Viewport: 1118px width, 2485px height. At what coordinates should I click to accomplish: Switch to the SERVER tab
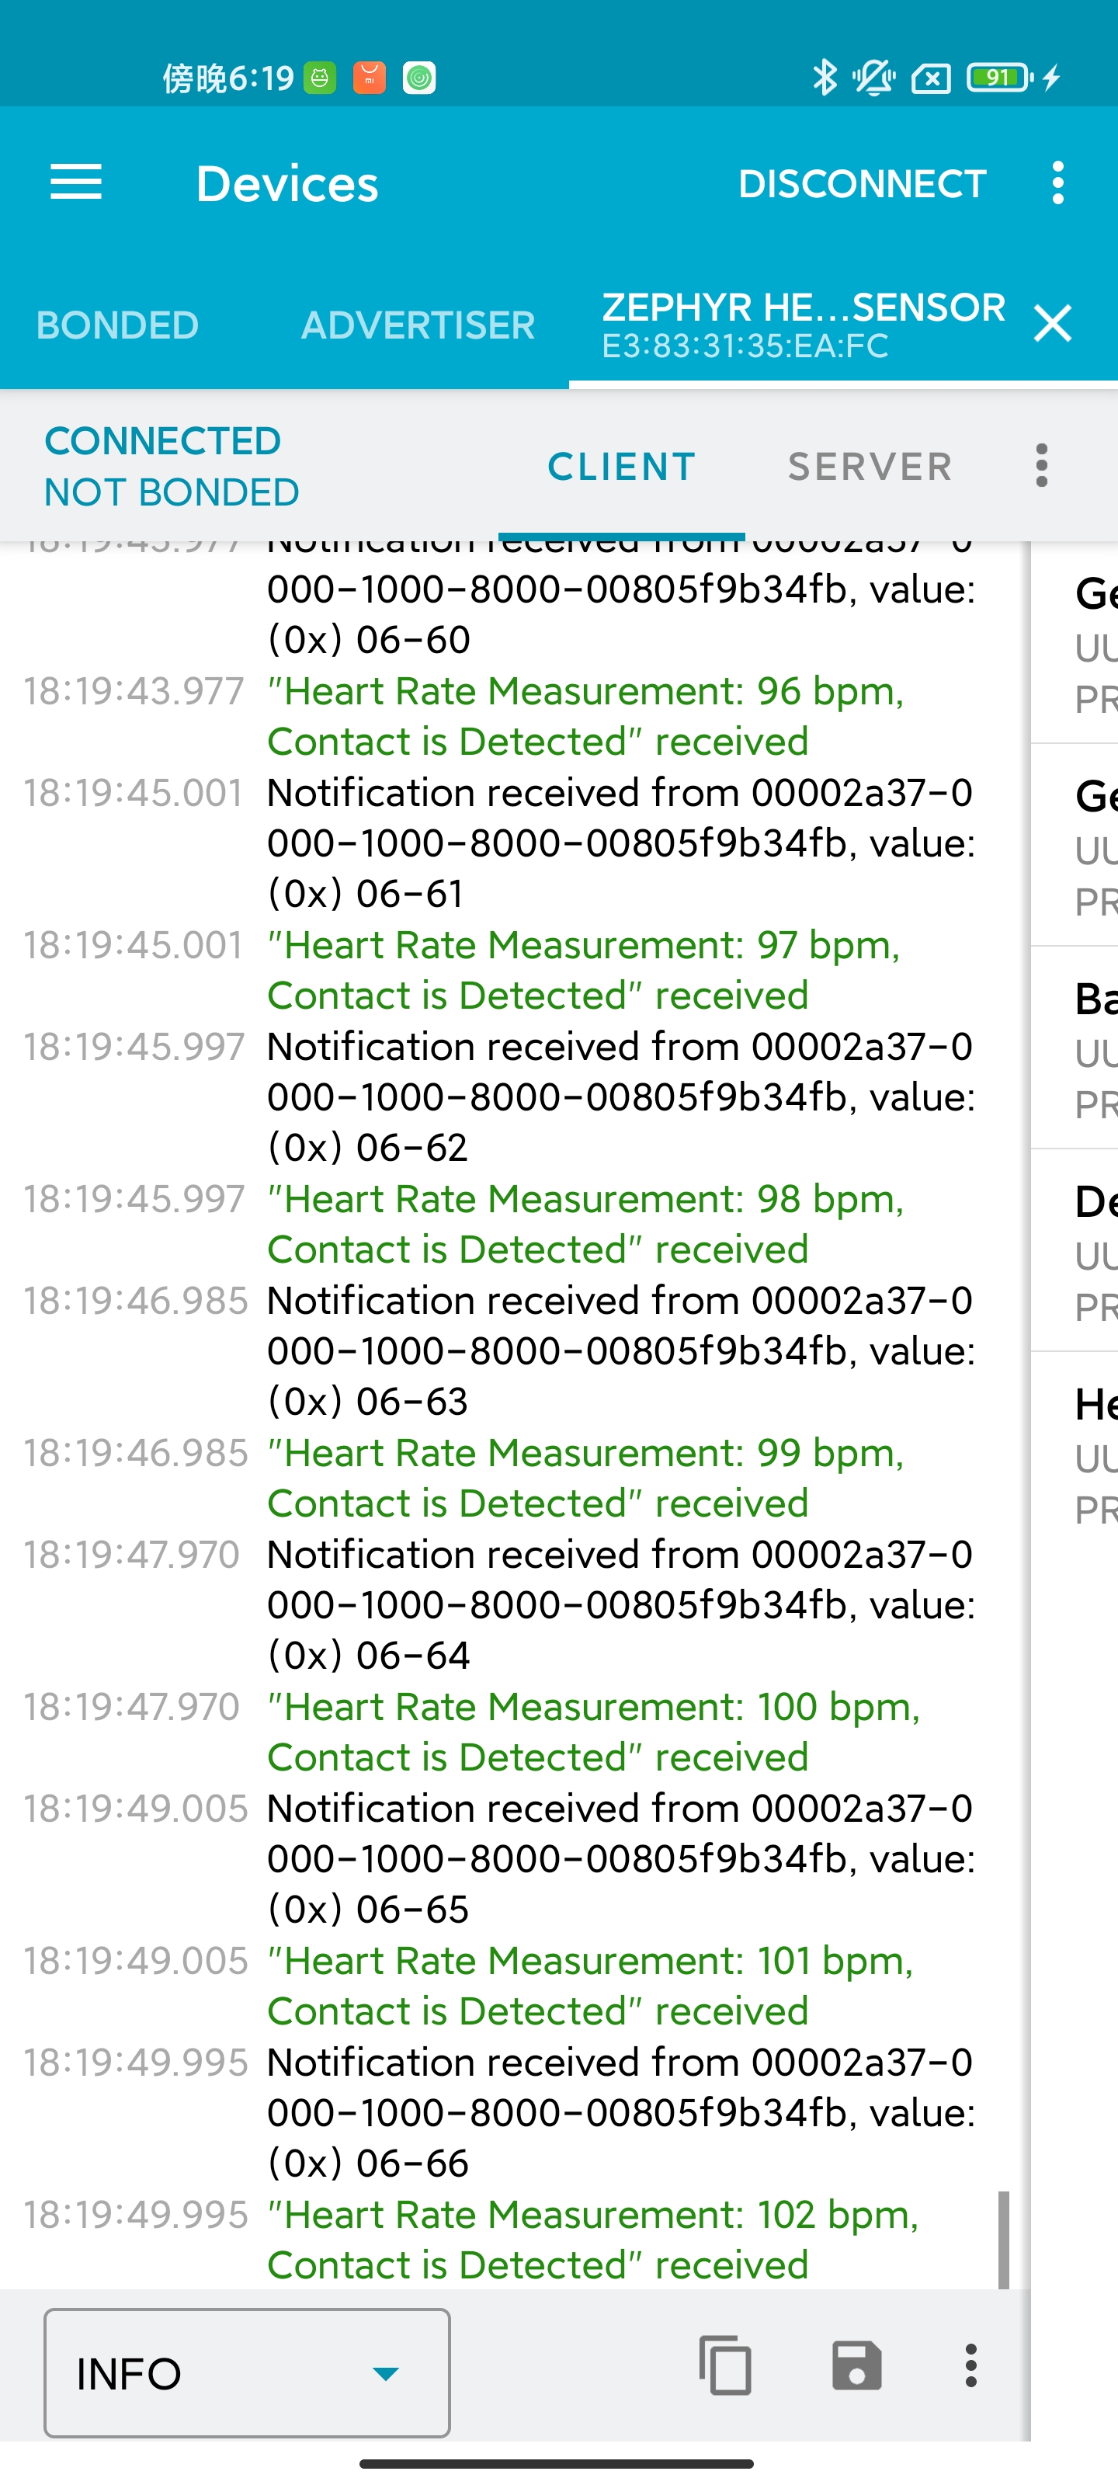click(x=869, y=467)
